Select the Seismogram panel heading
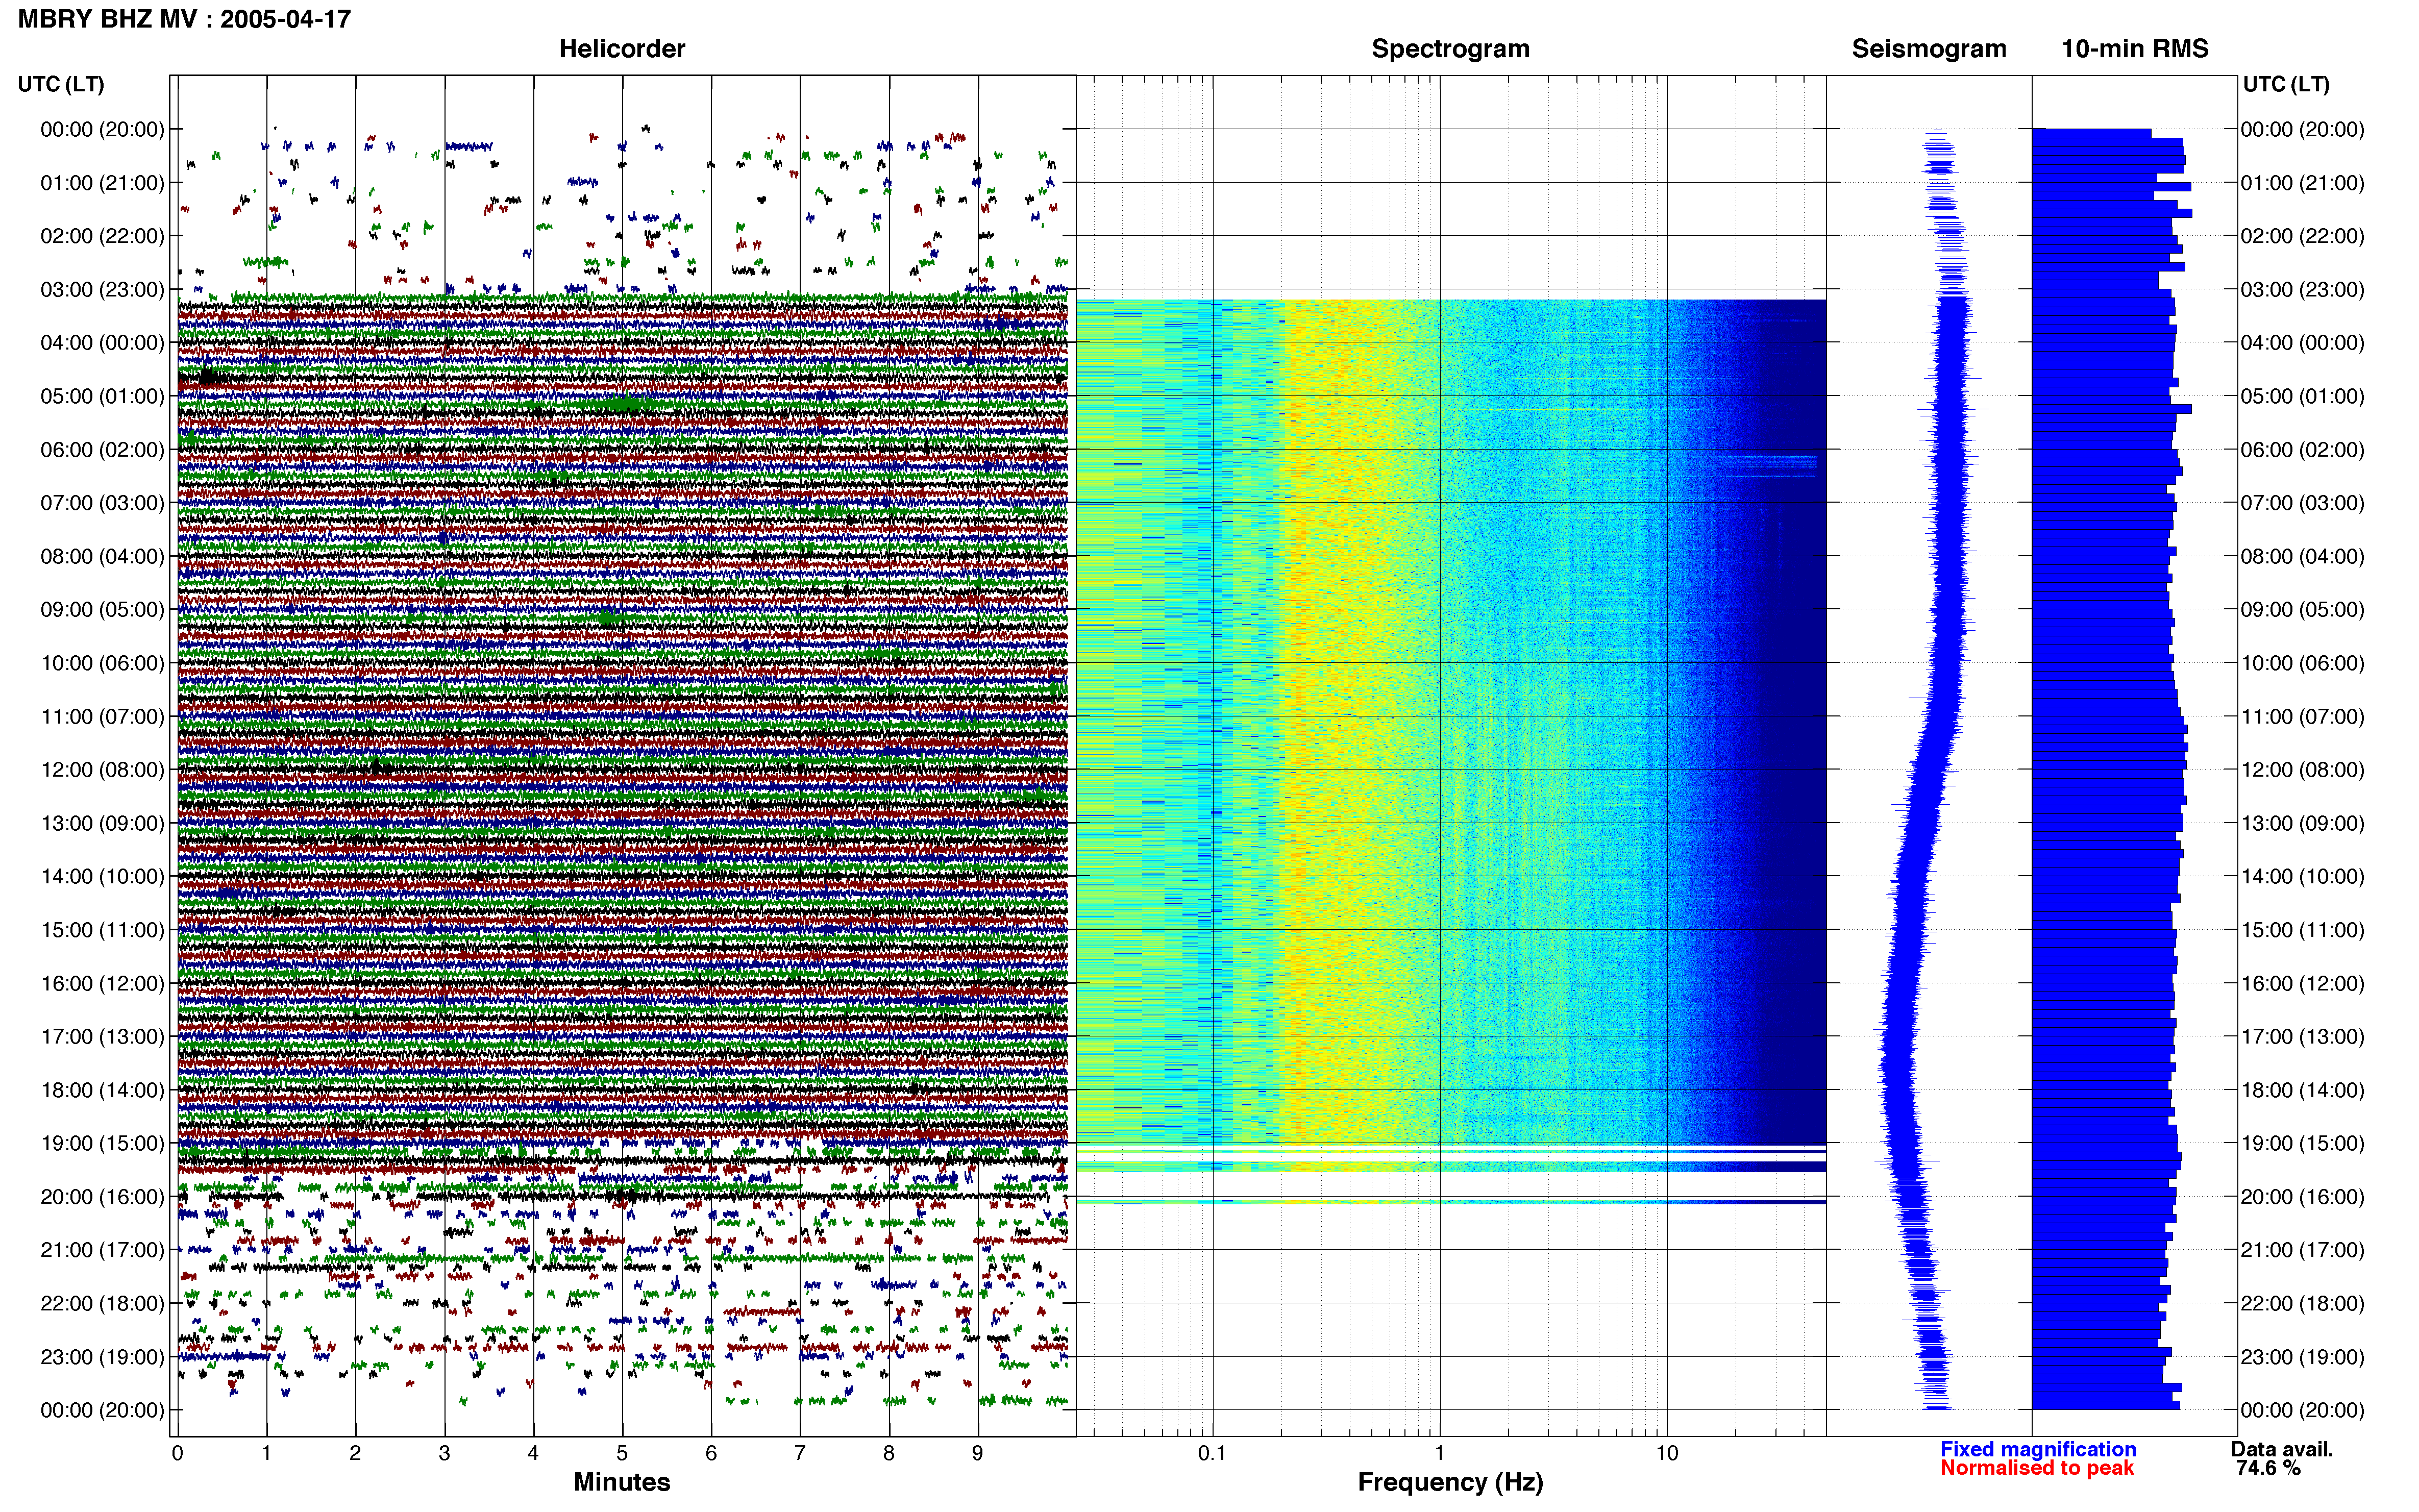The height and width of the screenshot is (1512, 2419). pyautogui.click(x=1928, y=49)
